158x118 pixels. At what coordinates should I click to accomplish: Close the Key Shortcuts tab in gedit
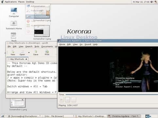26,59
